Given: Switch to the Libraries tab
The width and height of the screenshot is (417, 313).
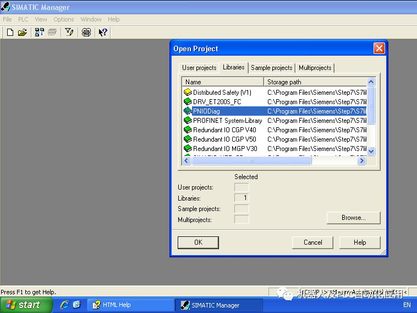Looking at the screenshot, I should coord(233,67).
